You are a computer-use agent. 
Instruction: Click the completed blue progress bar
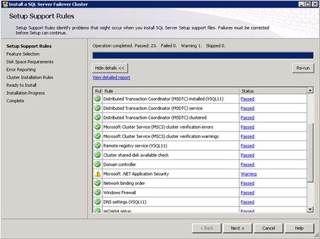[x=203, y=56]
